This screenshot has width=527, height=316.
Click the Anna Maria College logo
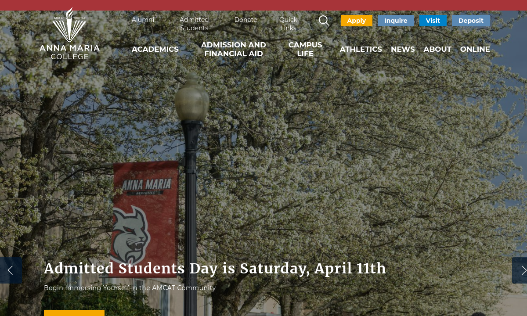69,34
